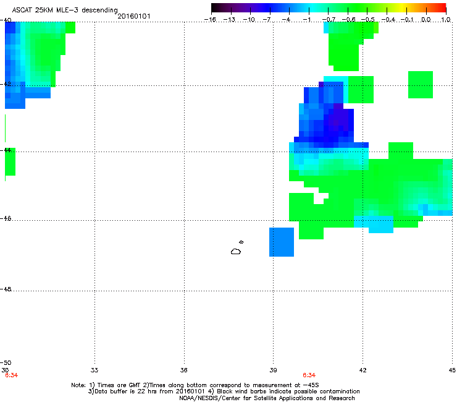Image resolution: width=457 pixels, height=402 pixels.
Task: Click the -4 label on the color scale
Action: [286, 20]
